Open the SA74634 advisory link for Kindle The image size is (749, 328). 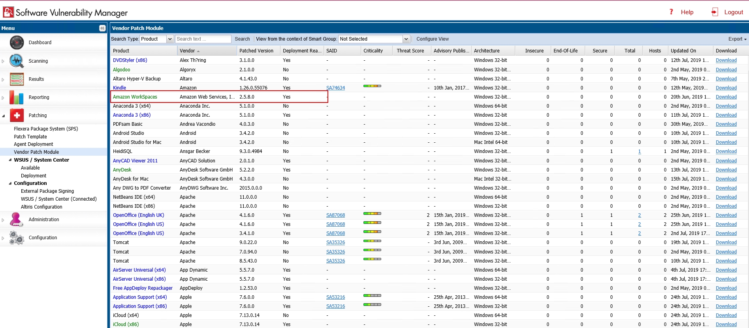[x=335, y=88]
